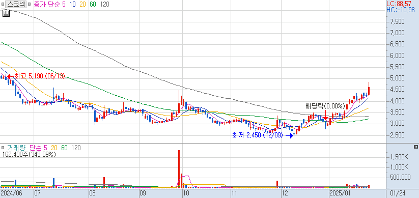Image resolution: width=419 pixels, height=198 pixels.
Task: Click the latest red candlestick at chart right
Action: click(369, 89)
